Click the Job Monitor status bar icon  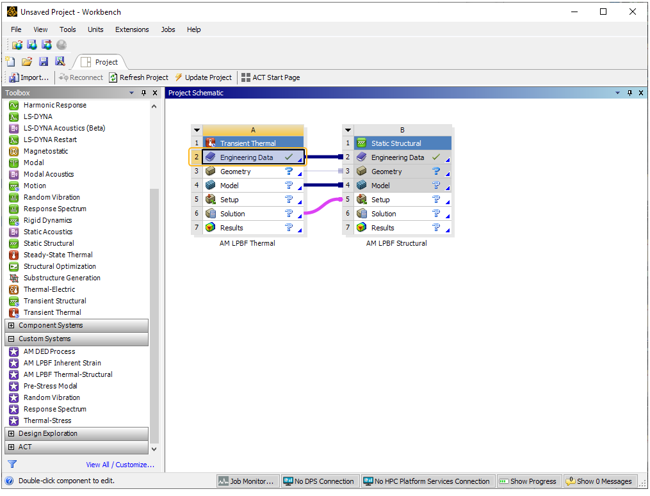pyautogui.click(x=247, y=481)
